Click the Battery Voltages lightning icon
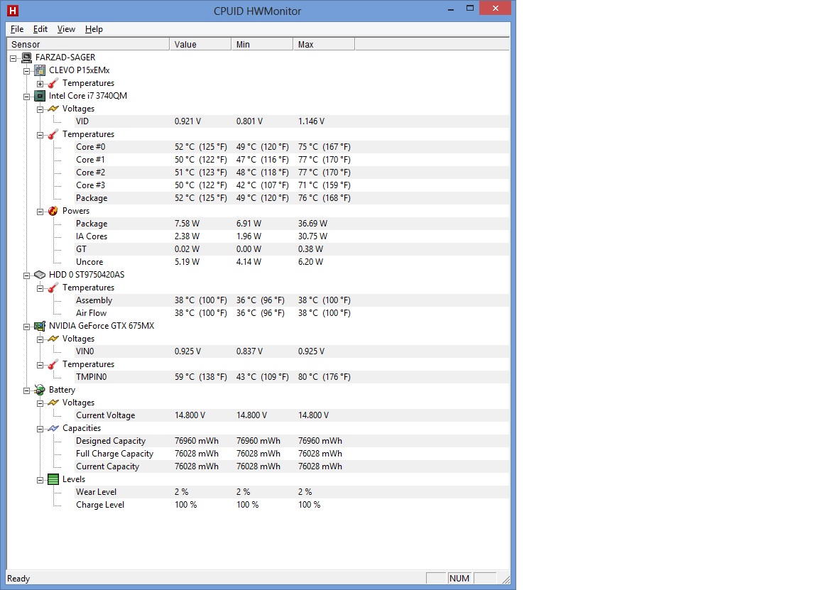 click(53, 403)
